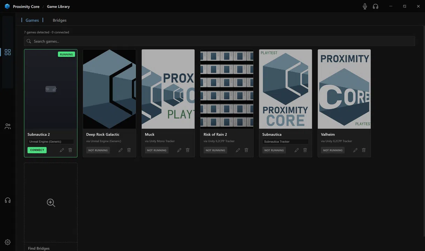Open the Subnautica Tracker dropdown
Screen dimensions: 425x251
(x=285, y=142)
